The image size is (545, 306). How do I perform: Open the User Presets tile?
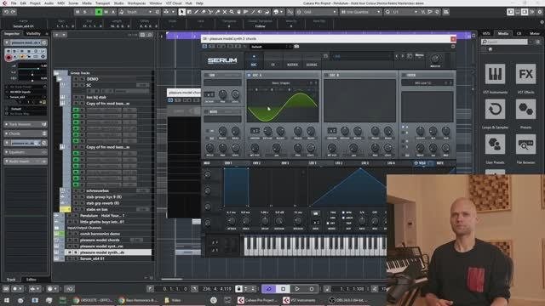pos(495,144)
